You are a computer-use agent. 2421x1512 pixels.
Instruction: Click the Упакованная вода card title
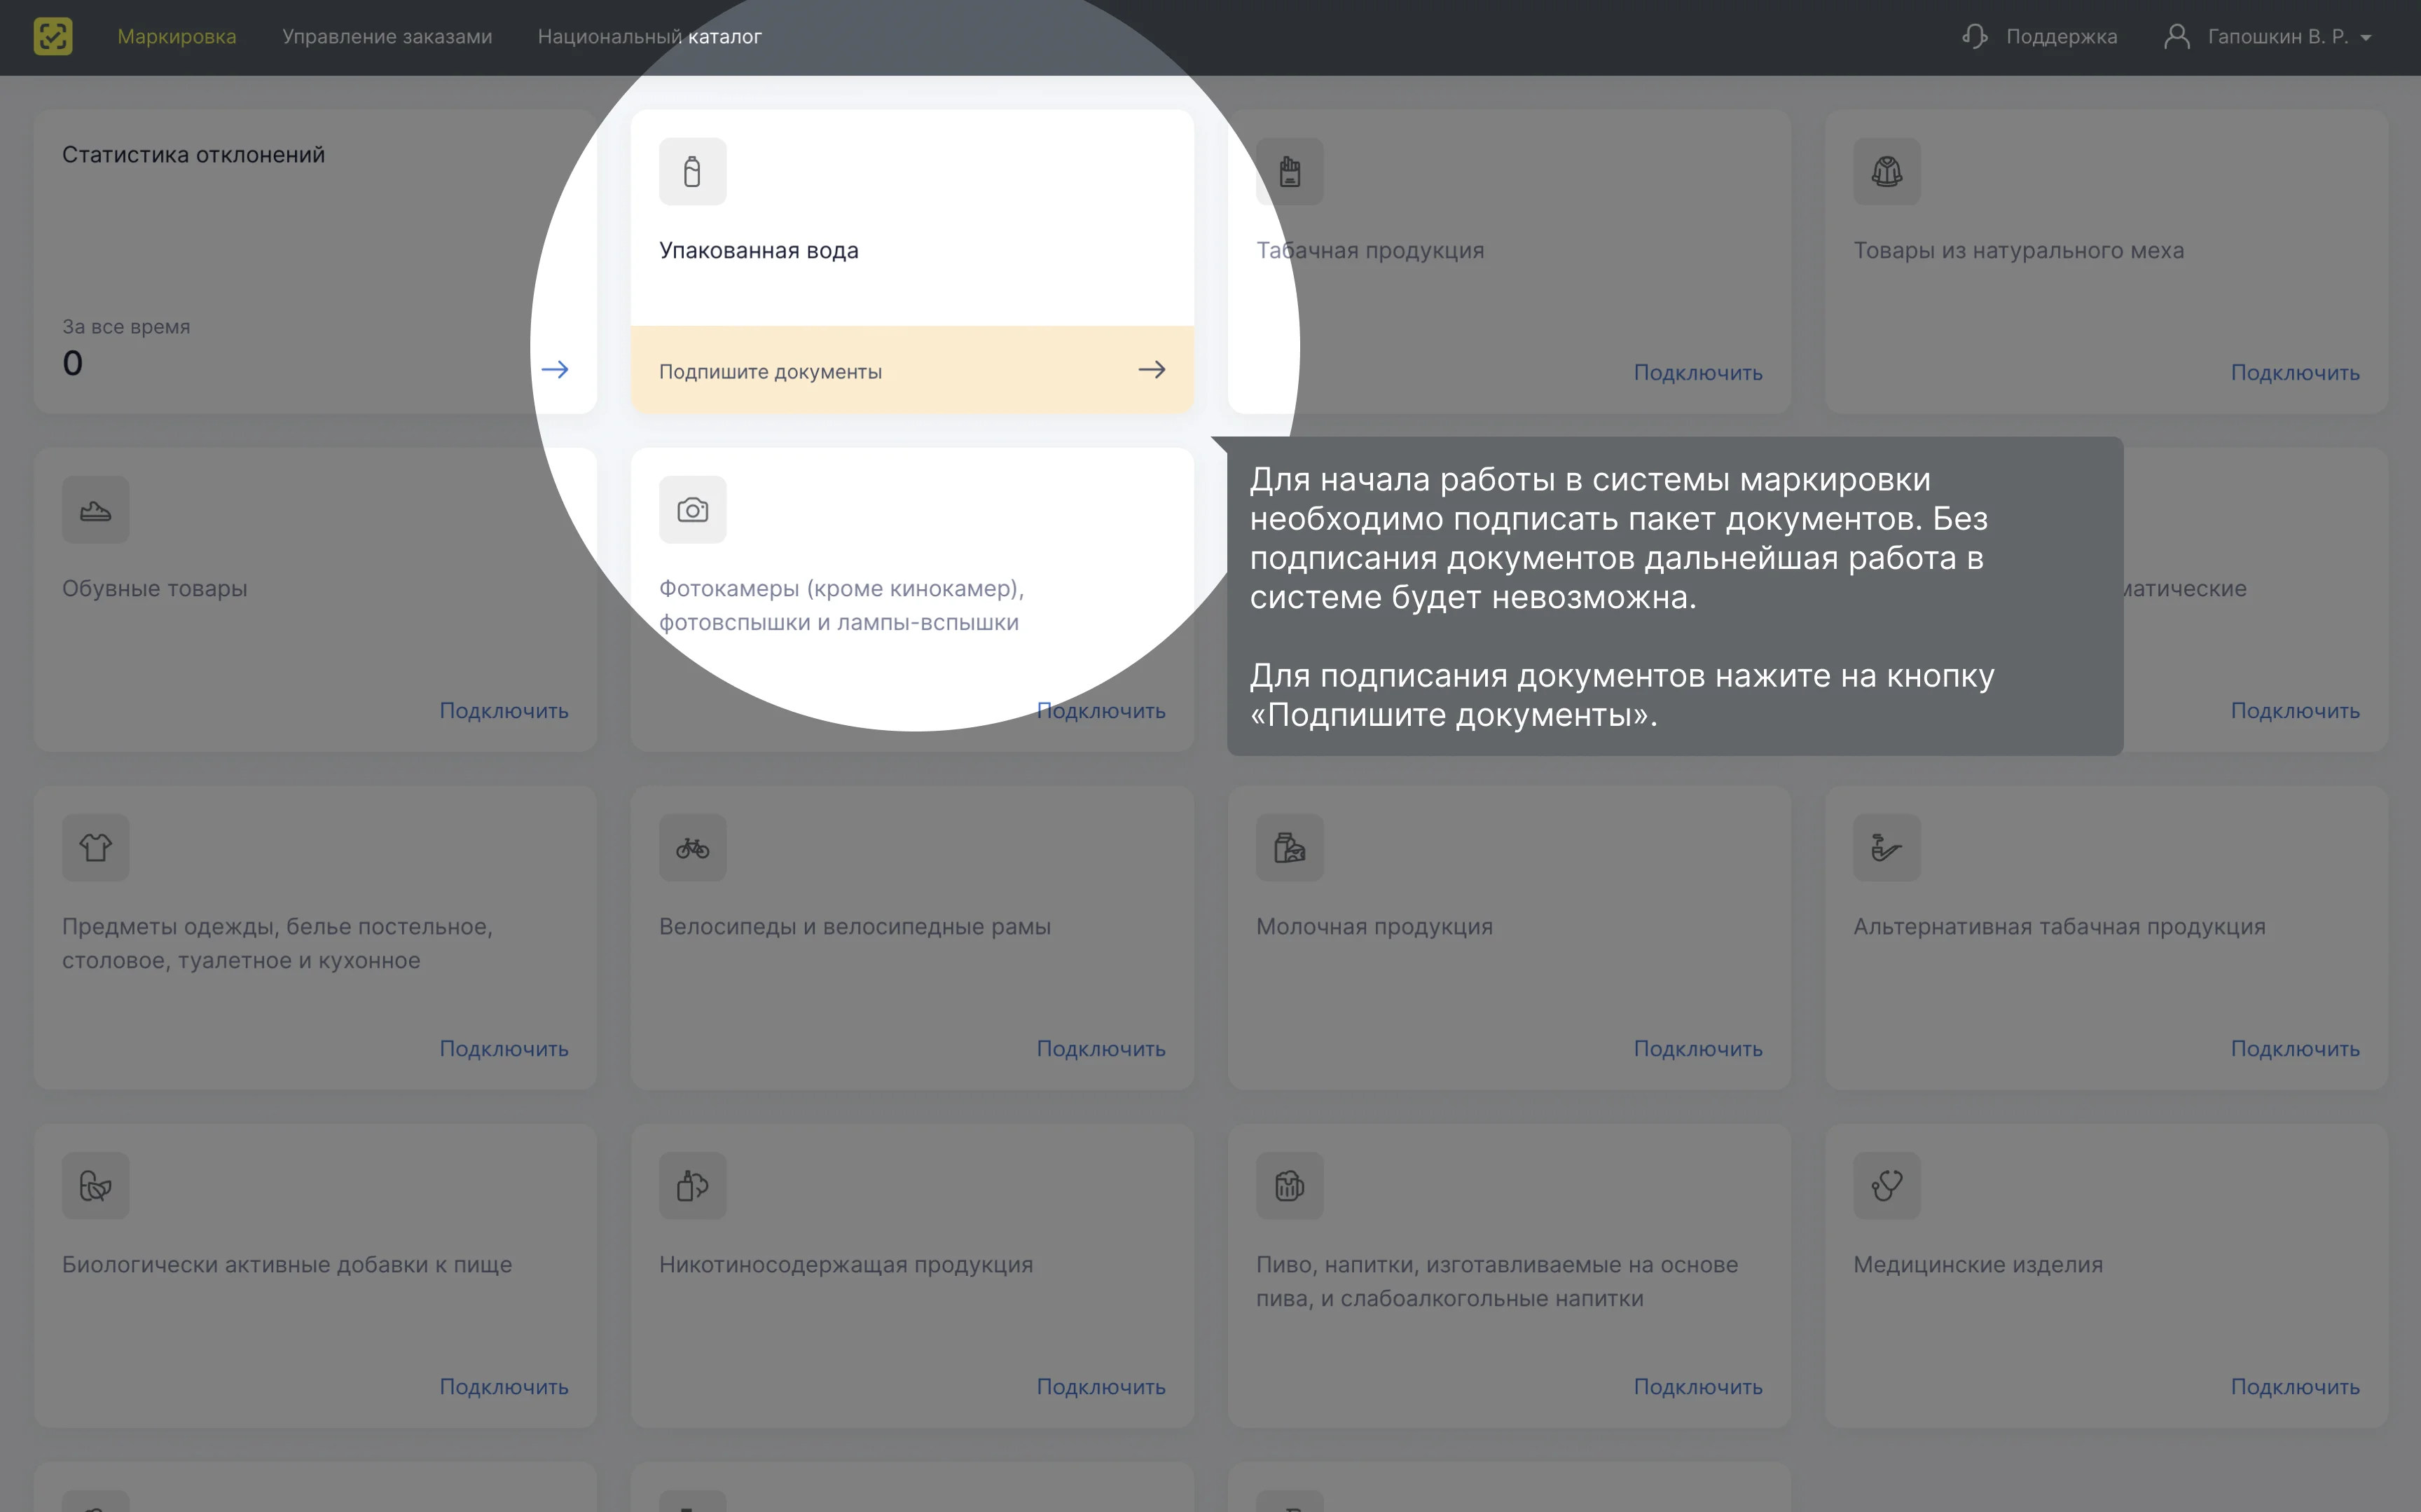click(x=759, y=251)
